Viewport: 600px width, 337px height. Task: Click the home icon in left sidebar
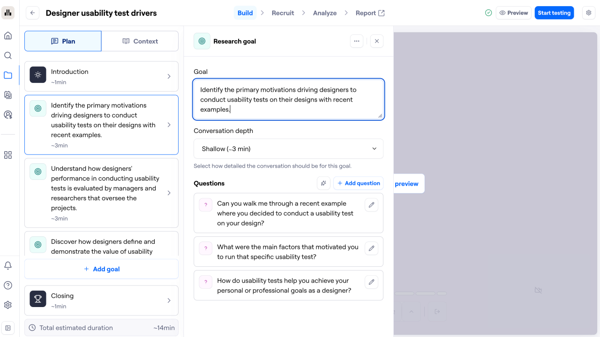pos(8,36)
